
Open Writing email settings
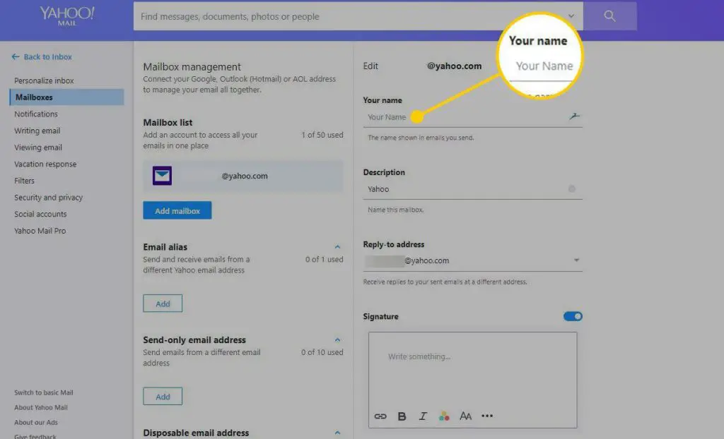(x=37, y=131)
